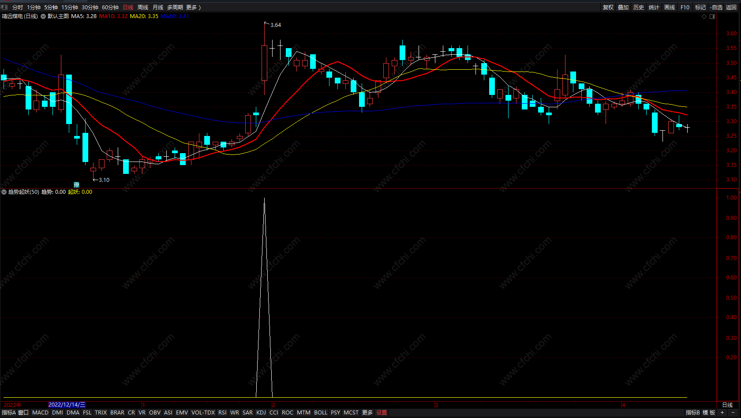Viewport: 741px width, 418px height.
Task: Click the 叠加 overlay button
Action: (x=623, y=7)
